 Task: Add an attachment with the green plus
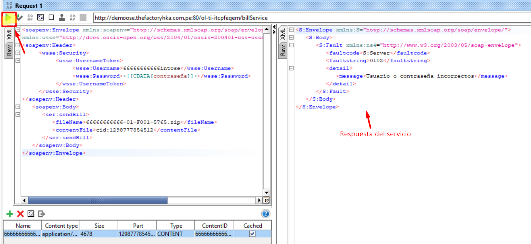click(10, 214)
